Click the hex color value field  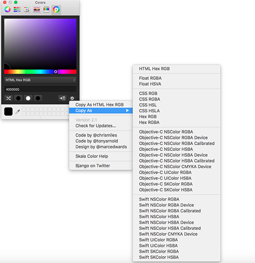(x=40, y=89)
